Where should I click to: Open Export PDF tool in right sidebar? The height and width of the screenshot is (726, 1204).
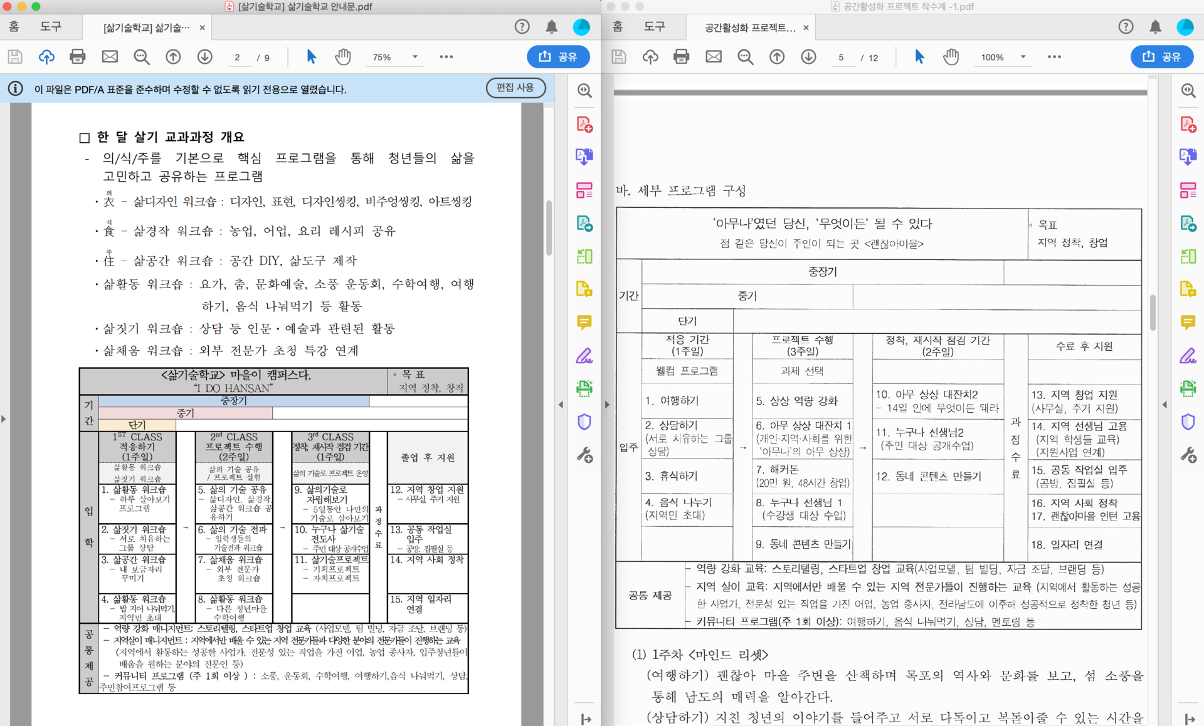coord(1188,223)
